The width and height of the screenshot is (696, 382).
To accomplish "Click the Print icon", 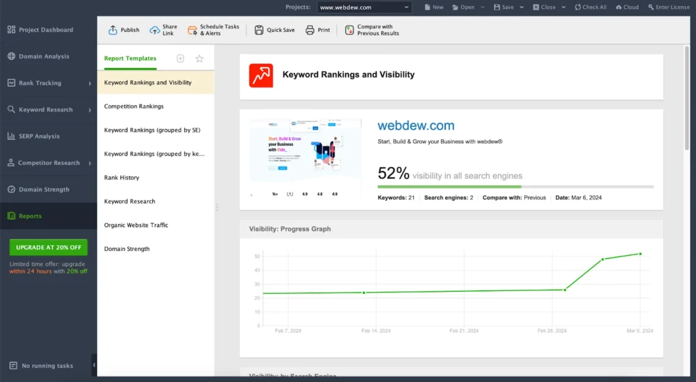I will (310, 30).
